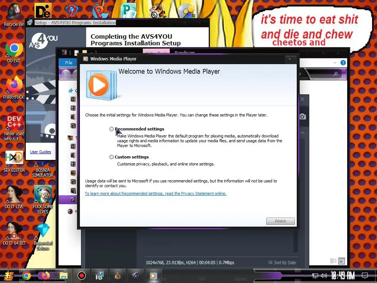Collapse the Bandicam panel up chevron

[x=303, y=133]
